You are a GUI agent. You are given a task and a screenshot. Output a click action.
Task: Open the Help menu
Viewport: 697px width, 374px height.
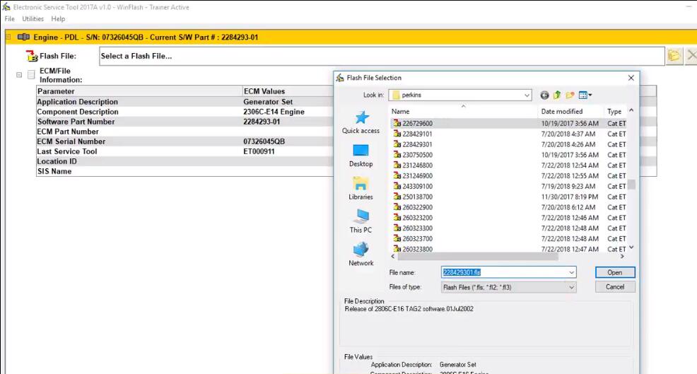tap(58, 18)
